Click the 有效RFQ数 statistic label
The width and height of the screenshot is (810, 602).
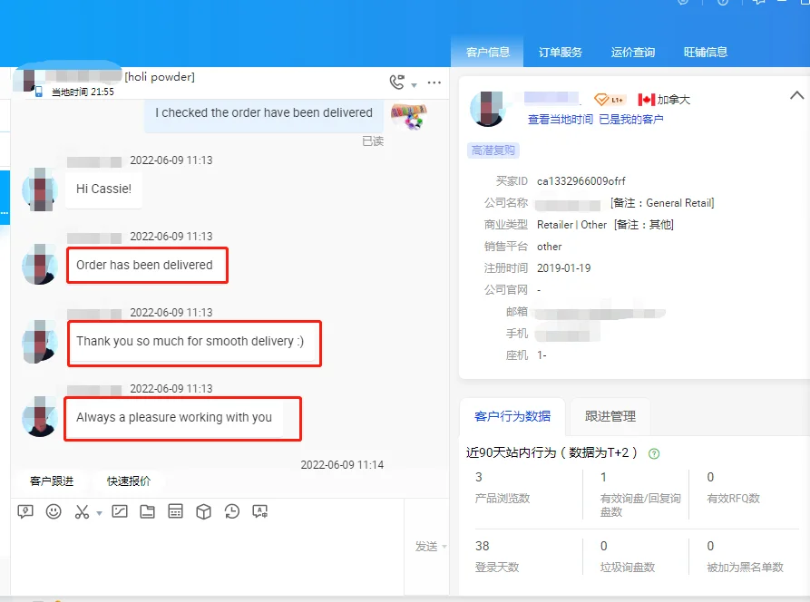[x=734, y=499]
